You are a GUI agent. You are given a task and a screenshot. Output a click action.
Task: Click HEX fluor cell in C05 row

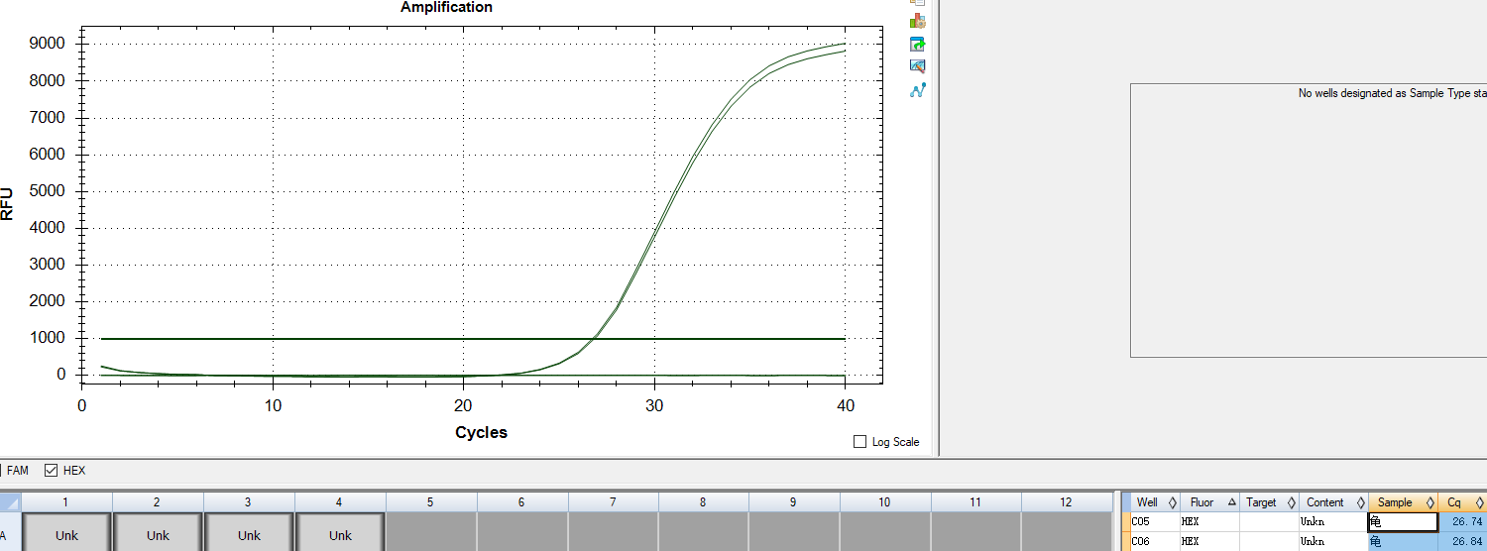(1209, 522)
